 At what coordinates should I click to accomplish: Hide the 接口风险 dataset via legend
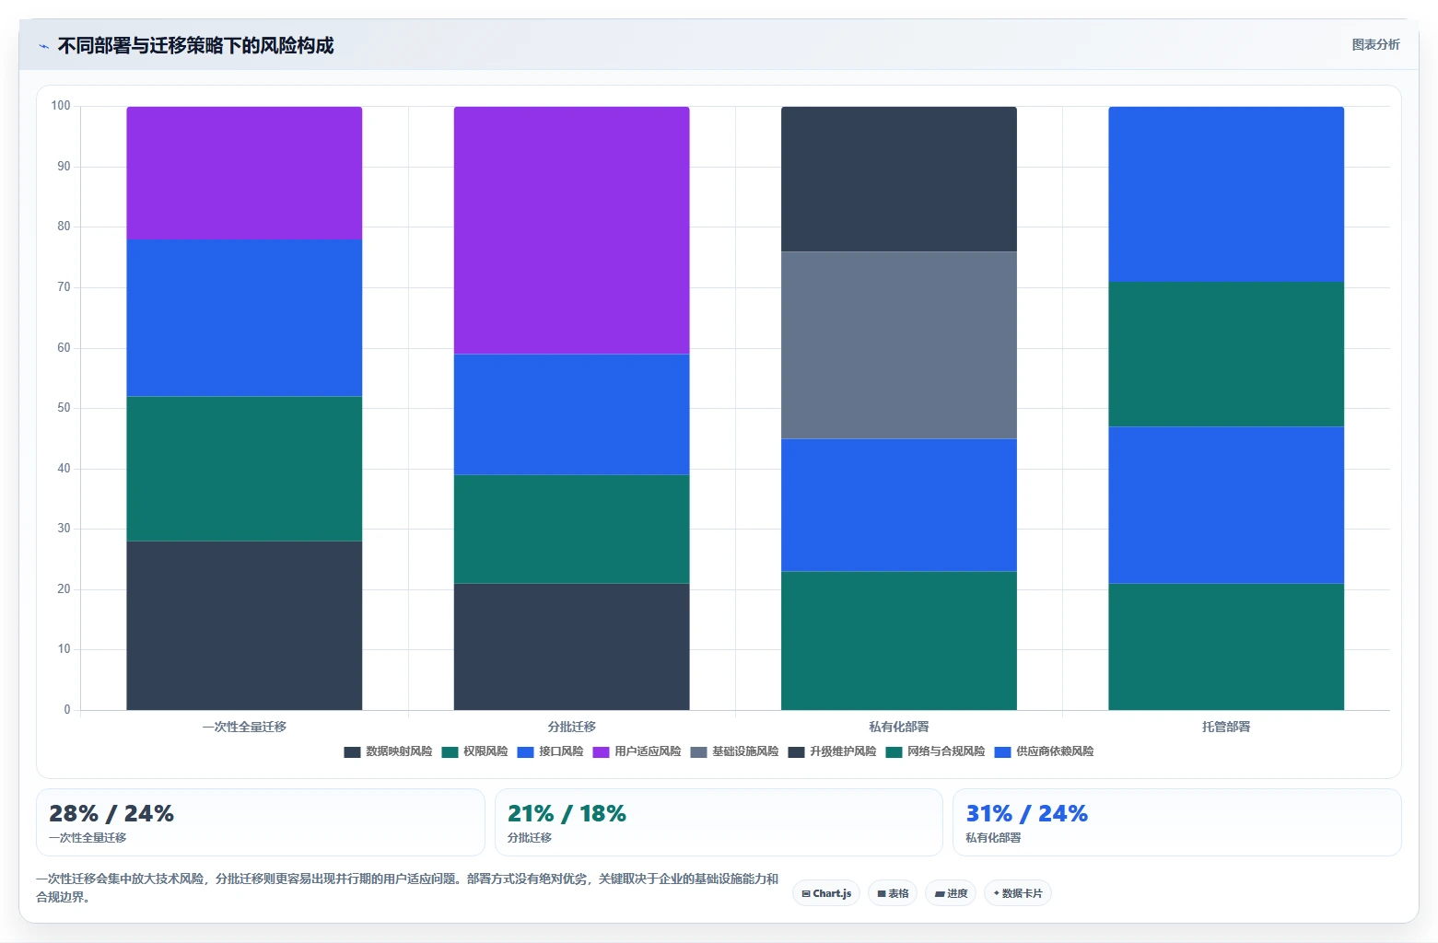click(550, 751)
